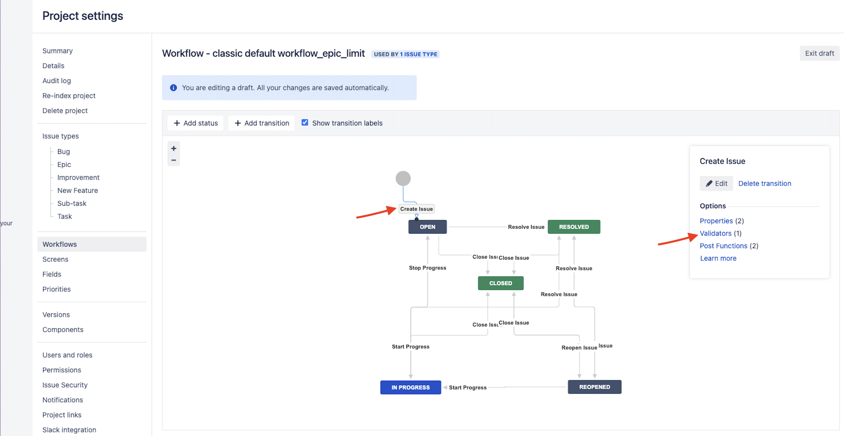Go to Permissions settings page
The image size is (844, 436).
click(62, 370)
